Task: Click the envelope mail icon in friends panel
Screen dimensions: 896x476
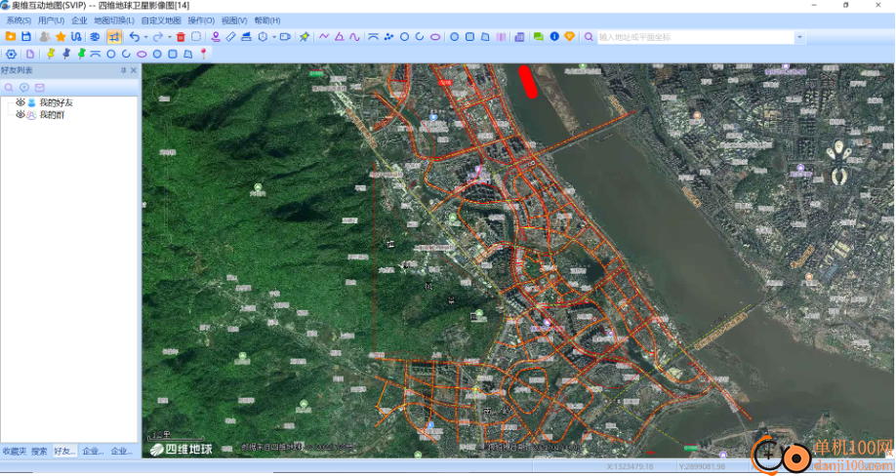Action: coord(39,88)
